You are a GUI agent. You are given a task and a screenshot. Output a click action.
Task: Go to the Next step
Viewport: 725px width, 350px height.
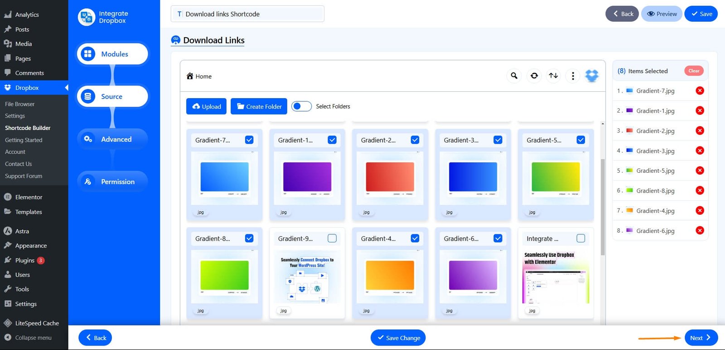(x=701, y=338)
